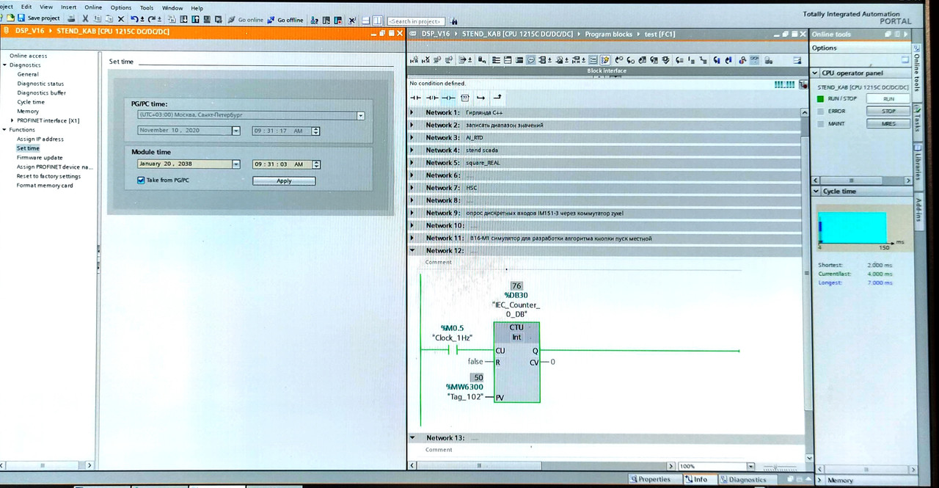Click the binoculars search icon
Image resolution: width=939 pixels, height=488 pixels.
(x=453, y=21)
